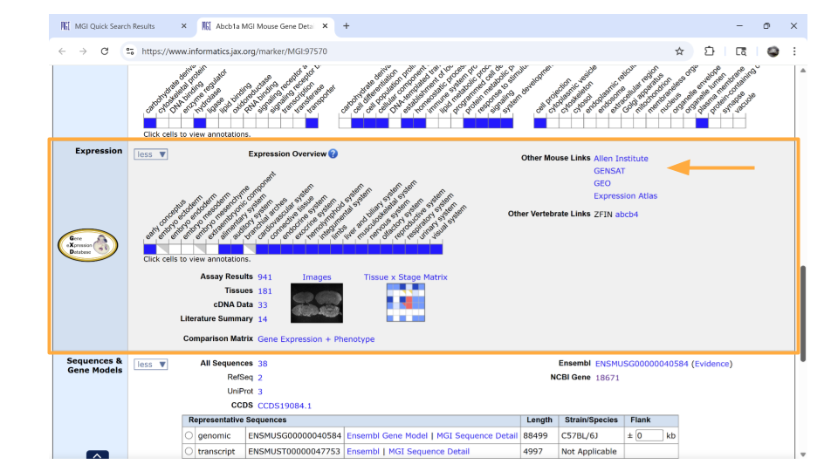
Task: Select the transcript sequence radio button
Action: click(x=189, y=451)
